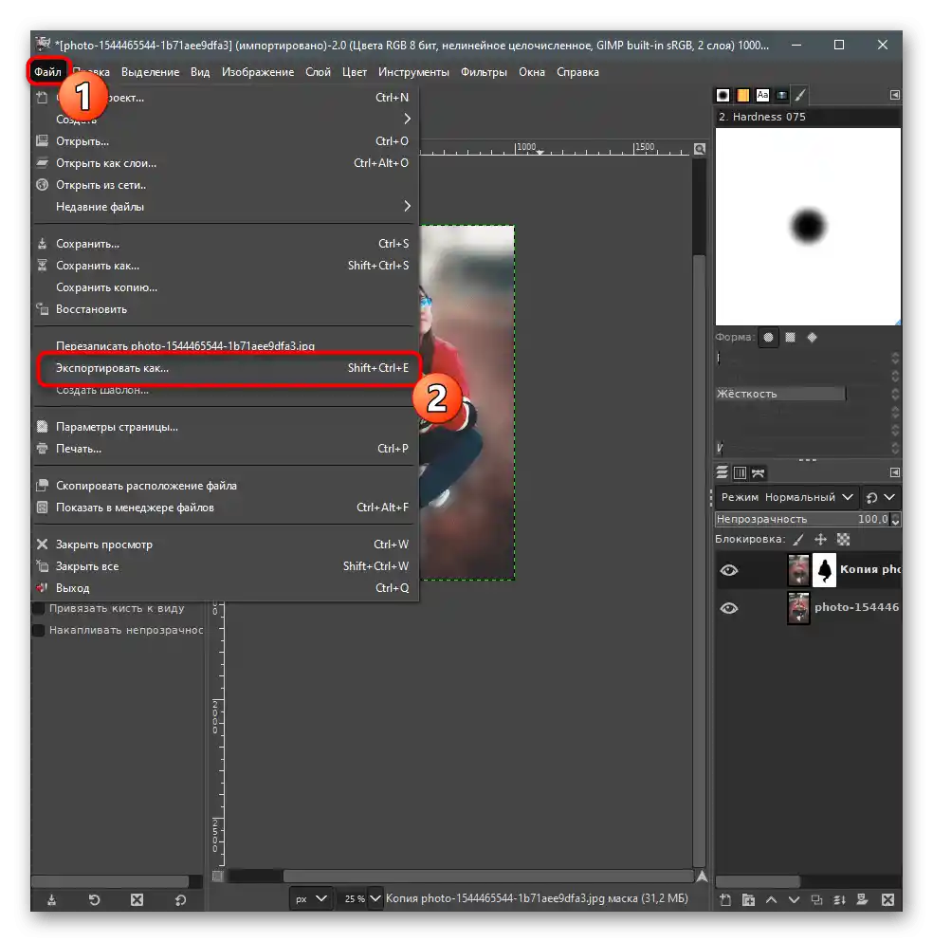Open the Patterns tab with orange swatch
The height and width of the screenshot is (942, 933).
point(742,95)
